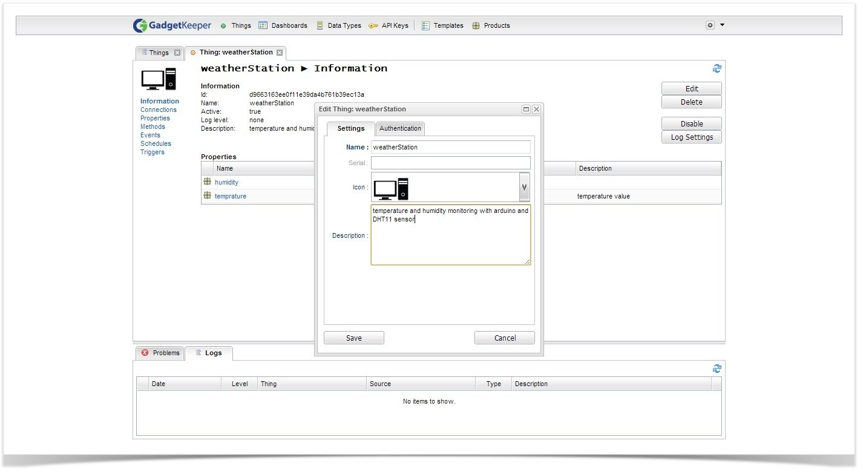This screenshot has width=863, height=472.
Task: Switch to the Authentication tab
Action: [400, 128]
